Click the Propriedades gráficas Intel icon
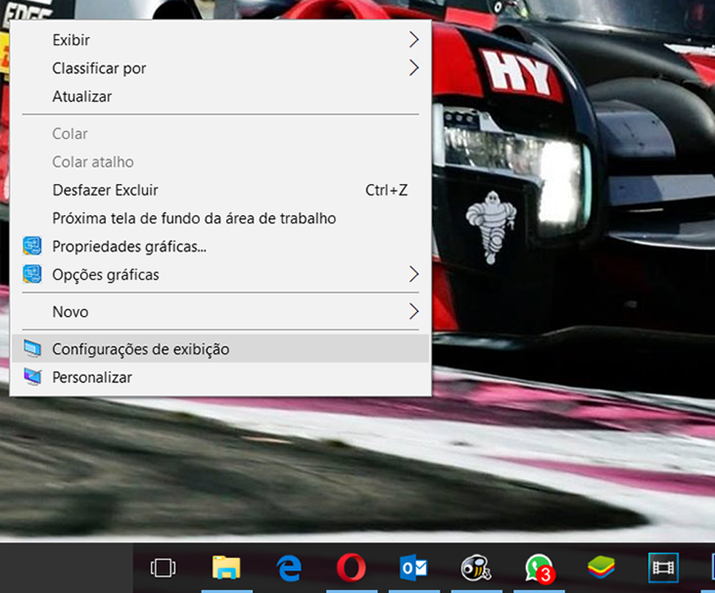715x593 pixels. point(33,246)
